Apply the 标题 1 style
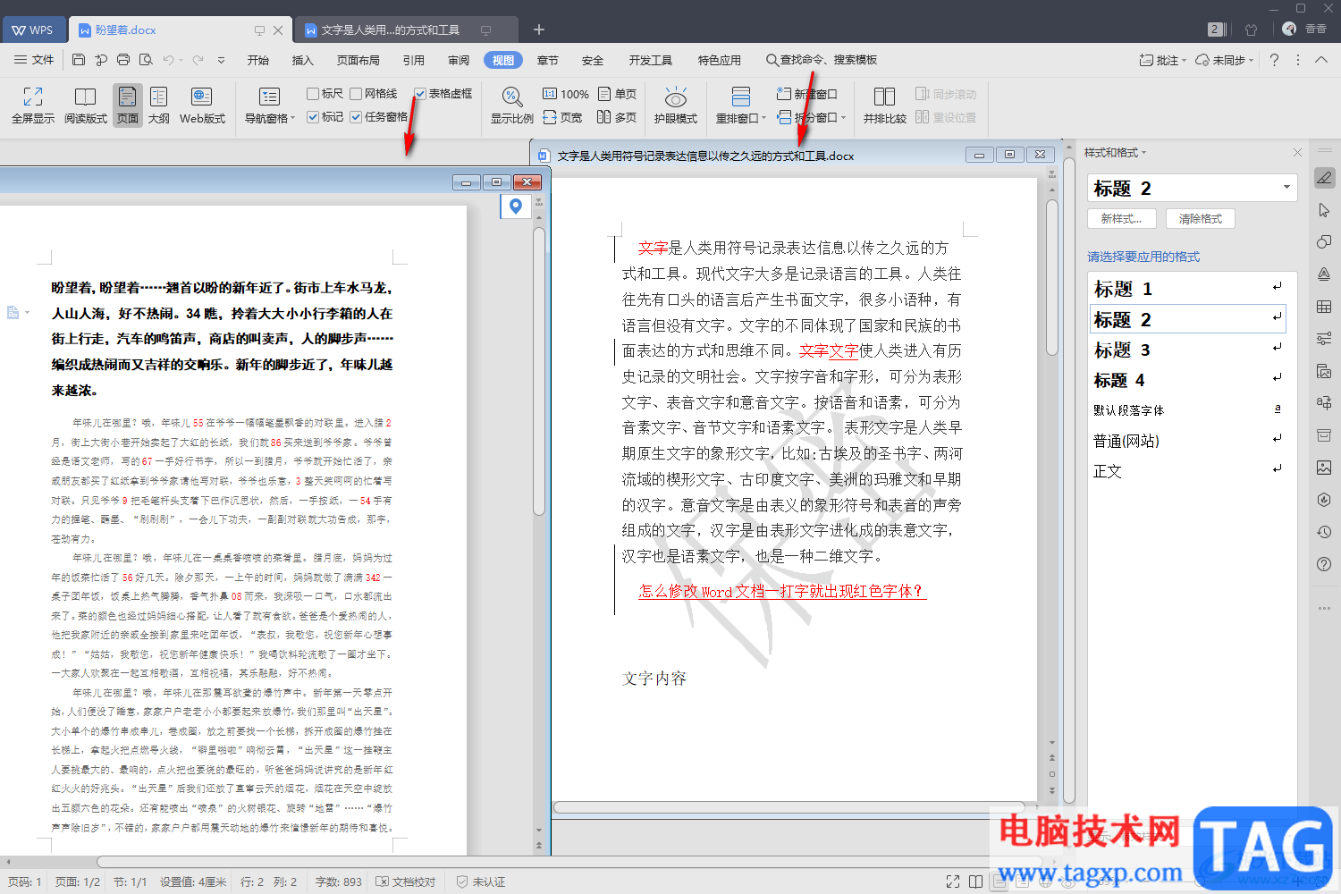 [x=1188, y=289]
